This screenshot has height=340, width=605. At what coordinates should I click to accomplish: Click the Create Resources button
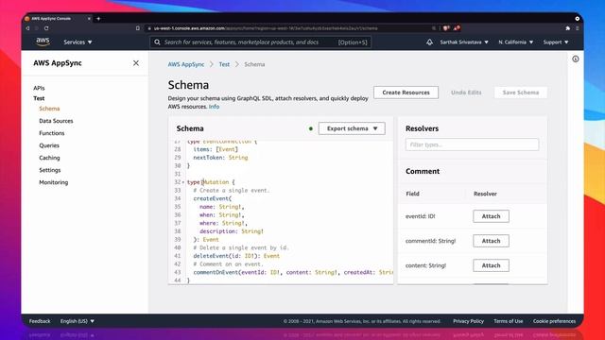point(406,93)
